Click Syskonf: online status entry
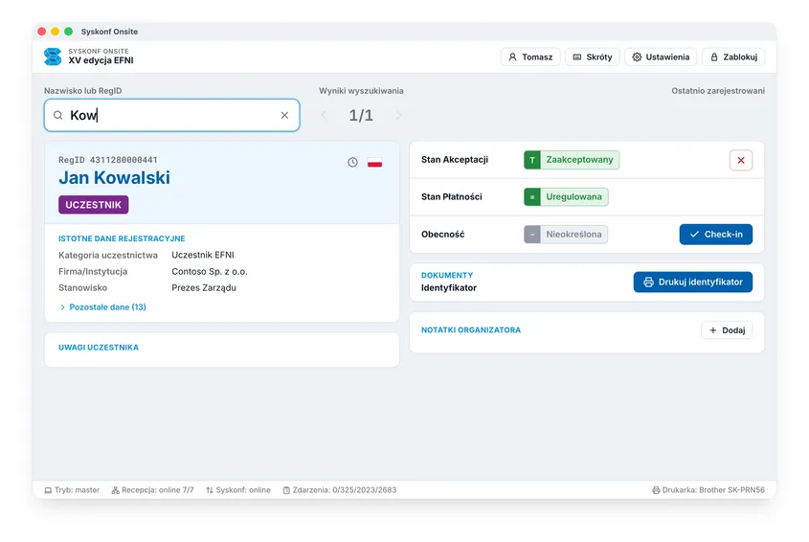The width and height of the screenshot is (809, 542). point(237,490)
